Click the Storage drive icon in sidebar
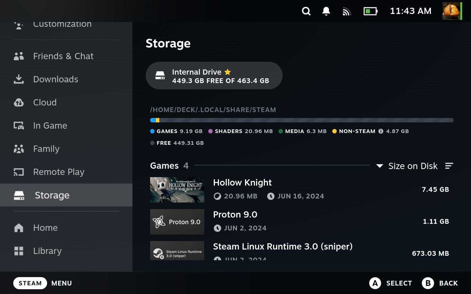Viewport: 471px width, 294px height. click(19, 196)
